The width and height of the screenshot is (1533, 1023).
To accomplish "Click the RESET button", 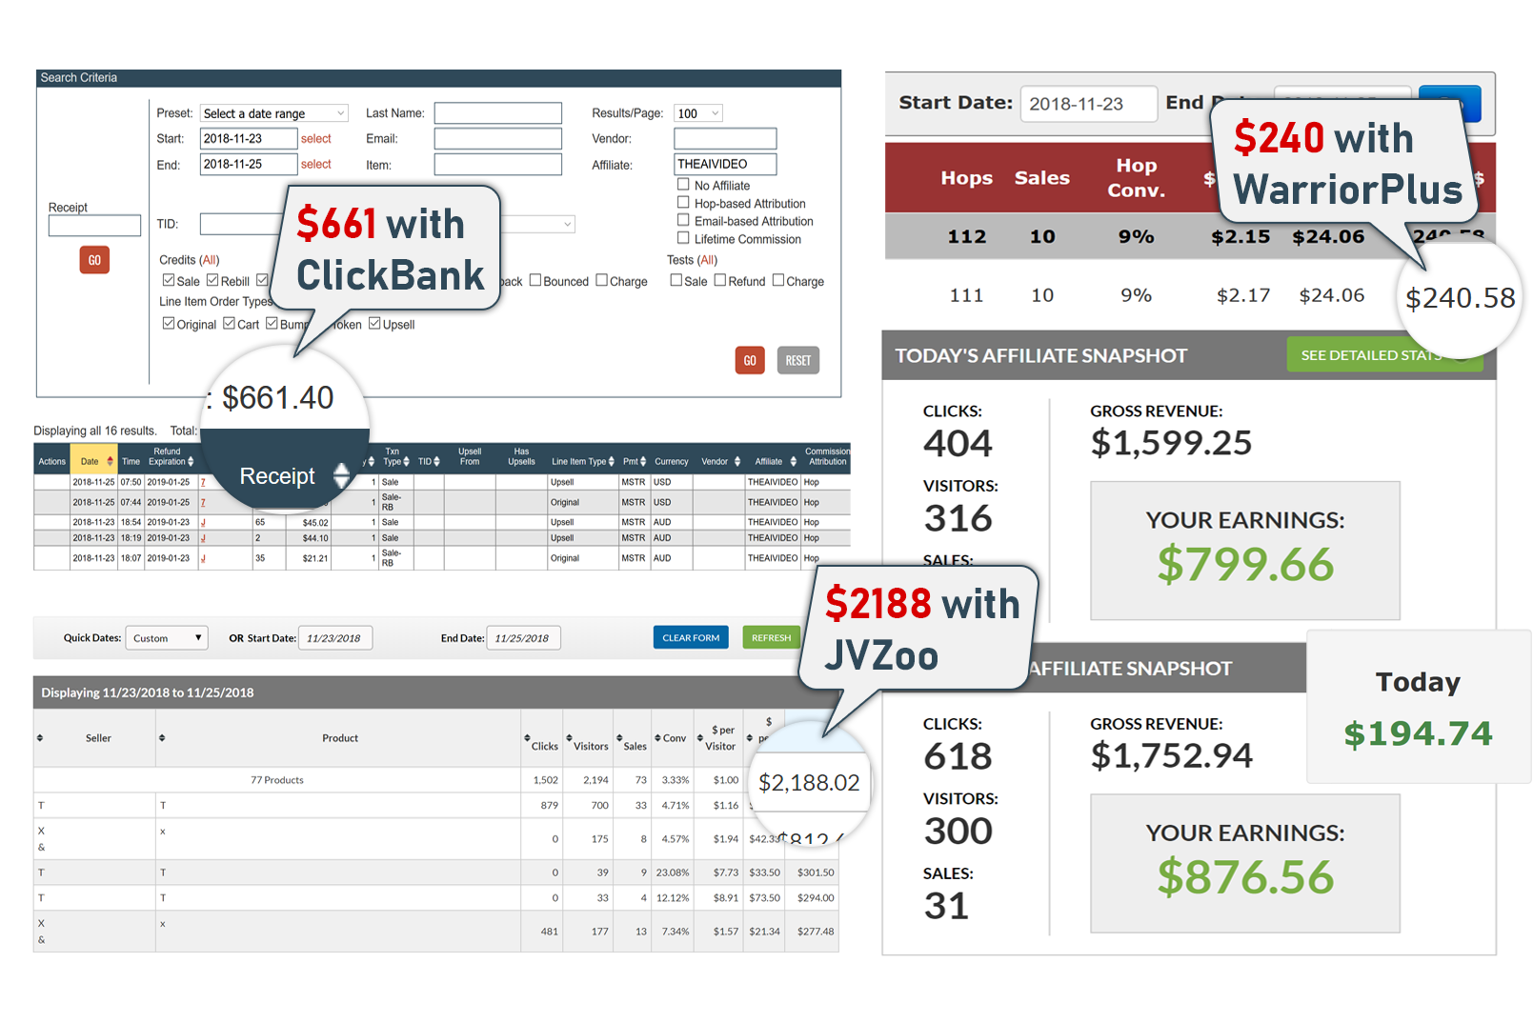I will [x=798, y=360].
